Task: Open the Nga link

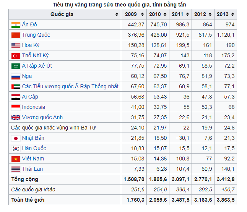Action: click(x=27, y=76)
